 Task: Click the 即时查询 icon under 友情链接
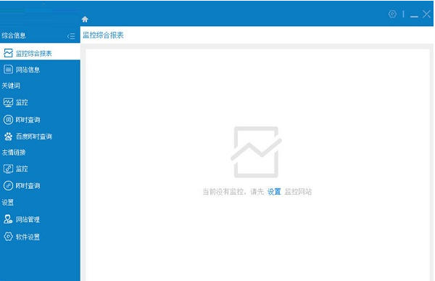tap(8, 185)
